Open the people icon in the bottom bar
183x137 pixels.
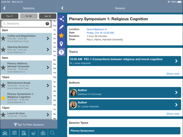[x=24, y=133]
